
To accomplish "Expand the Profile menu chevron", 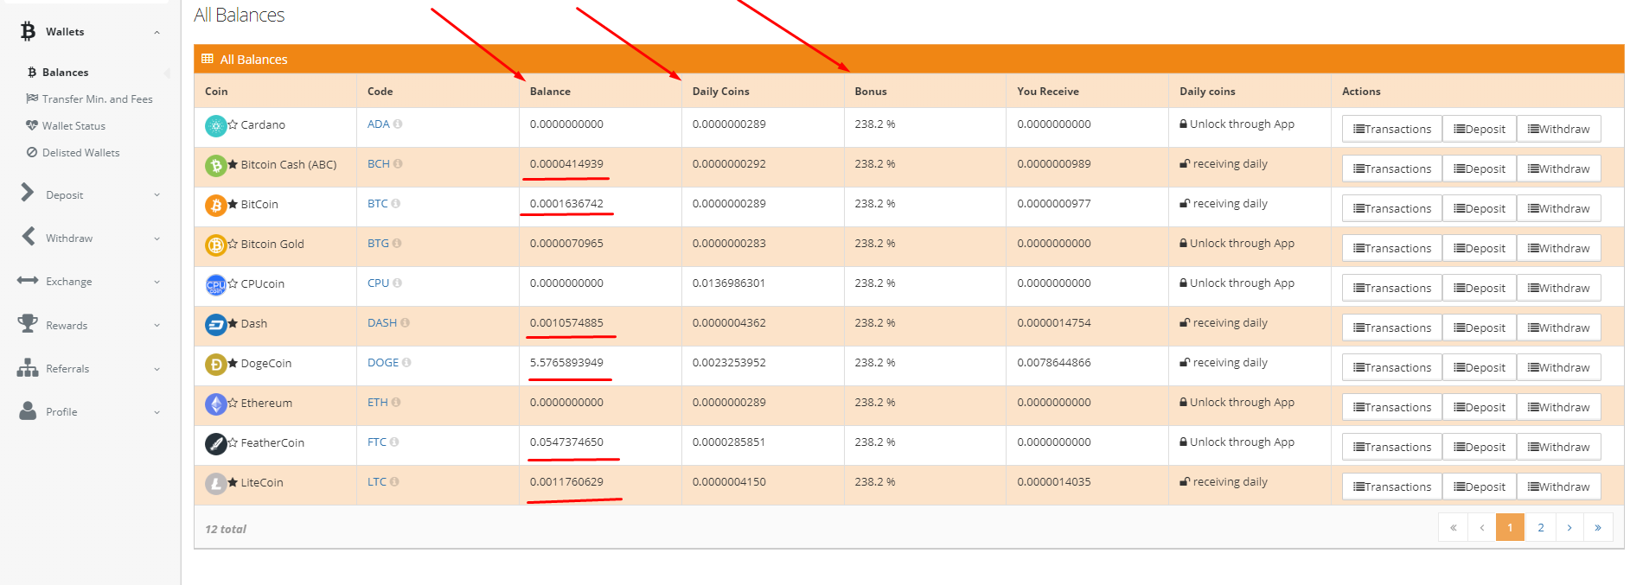I will coord(157,412).
